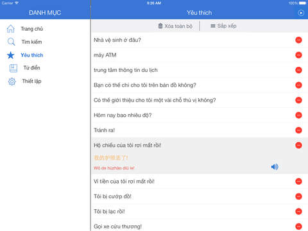Open Từ điển menu item
Image resolution: width=308 pixels, height=231 pixels.
click(x=31, y=68)
